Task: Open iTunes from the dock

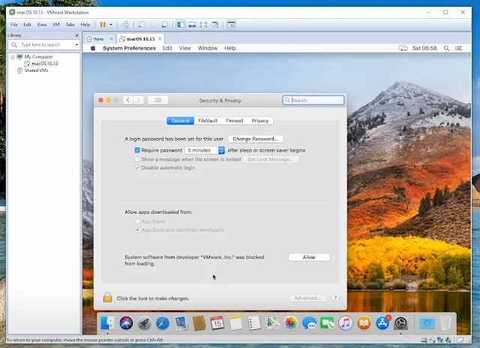Action: click(346, 323)
